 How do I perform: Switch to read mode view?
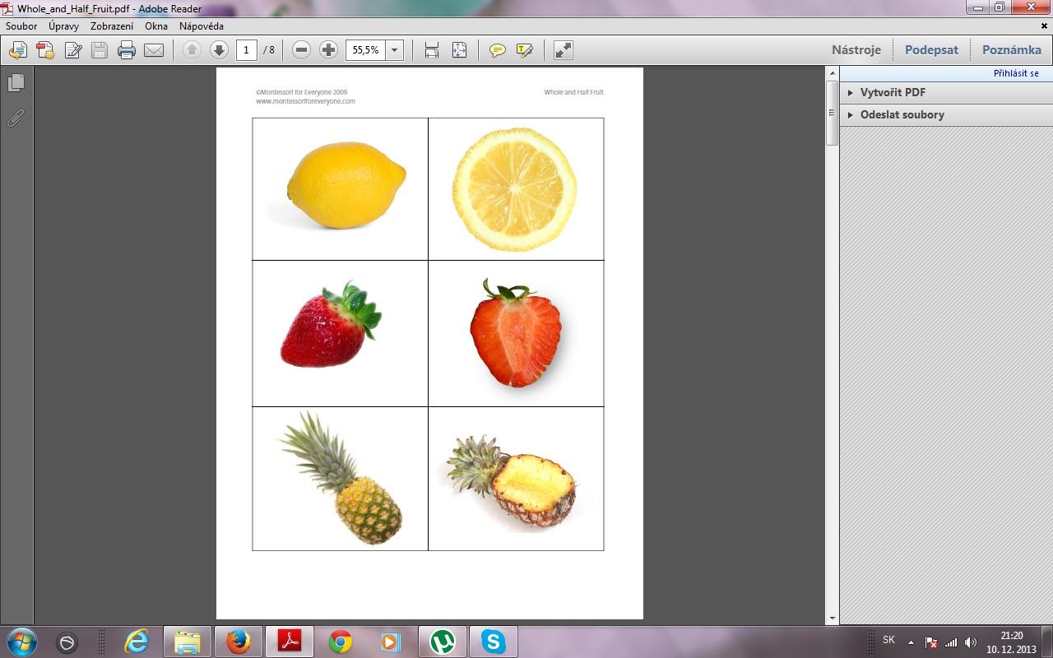(x=564, y=50)
